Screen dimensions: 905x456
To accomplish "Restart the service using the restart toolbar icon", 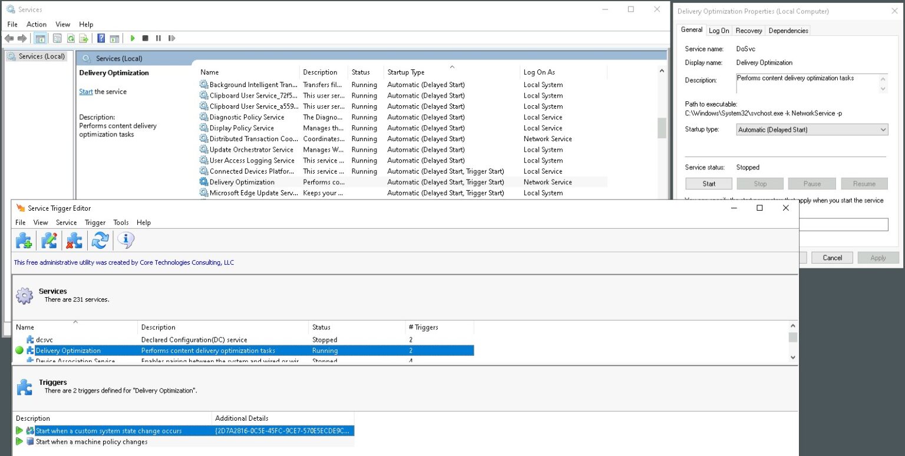I will tap(171, 38).
